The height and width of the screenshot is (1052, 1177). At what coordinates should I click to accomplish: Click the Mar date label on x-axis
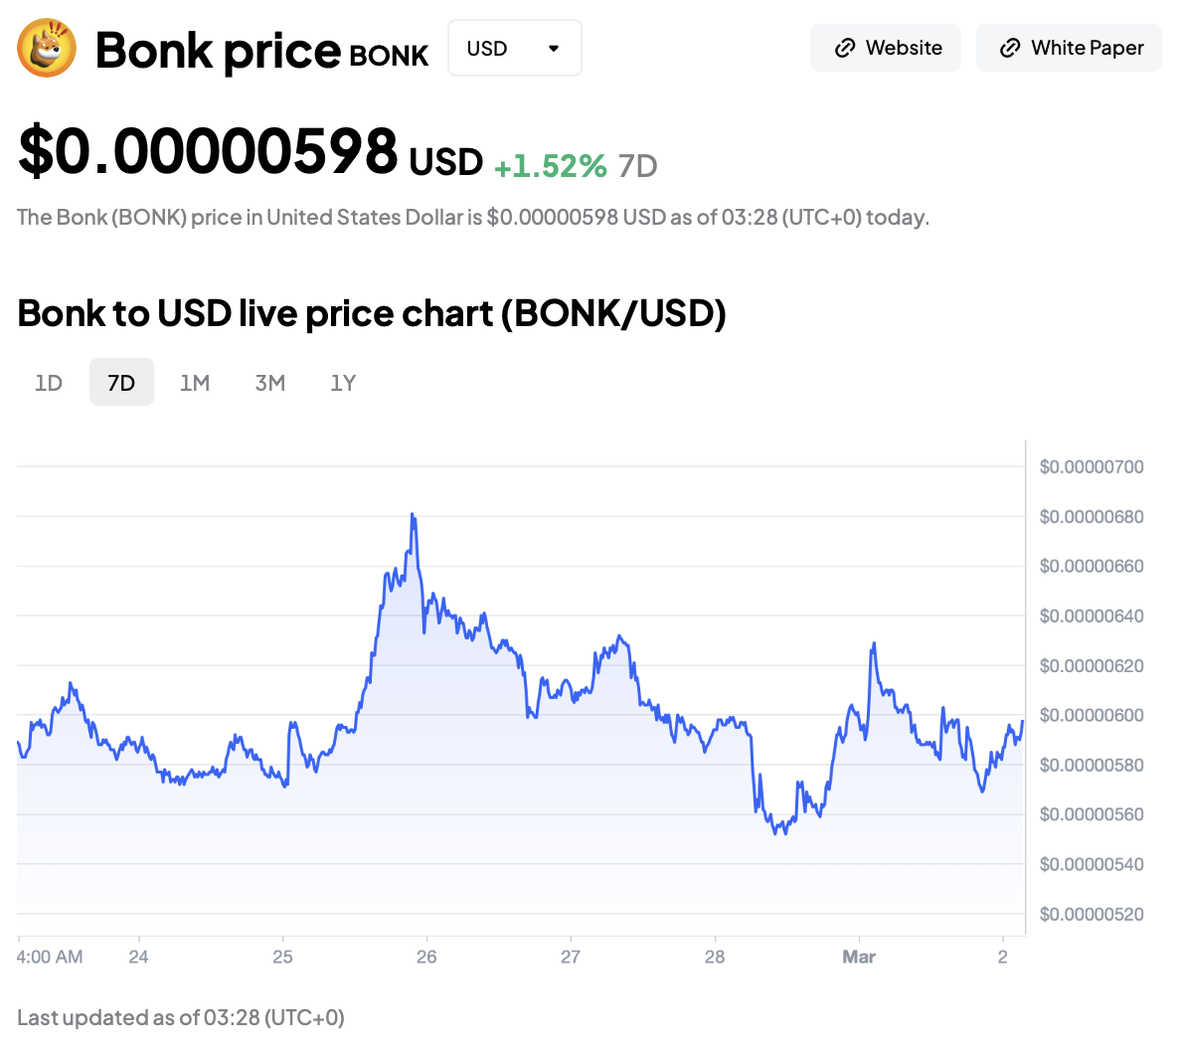(859, 957)
